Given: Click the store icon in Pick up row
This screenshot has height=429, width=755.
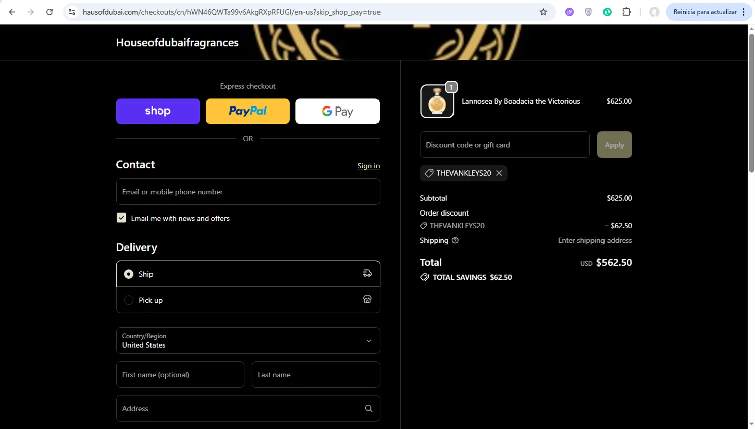Looking at the screenshot, I should [x=367, y=299].
